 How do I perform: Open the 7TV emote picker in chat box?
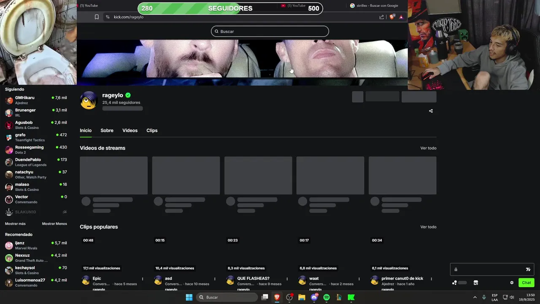coord(528,269)
